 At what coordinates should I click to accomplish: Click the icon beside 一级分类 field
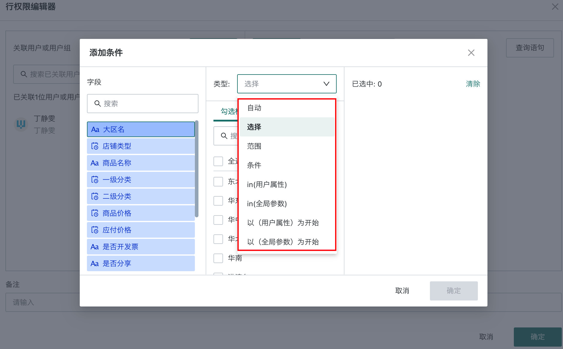coord(95,180)
